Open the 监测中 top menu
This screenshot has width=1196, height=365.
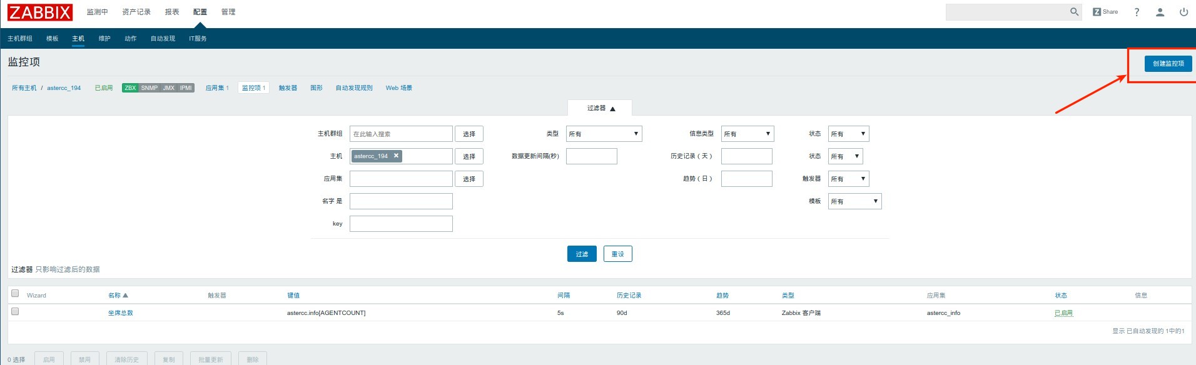click(97, 12)
